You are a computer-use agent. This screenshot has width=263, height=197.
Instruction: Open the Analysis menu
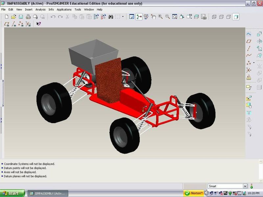pyautogui.click(x=40, y=10)
